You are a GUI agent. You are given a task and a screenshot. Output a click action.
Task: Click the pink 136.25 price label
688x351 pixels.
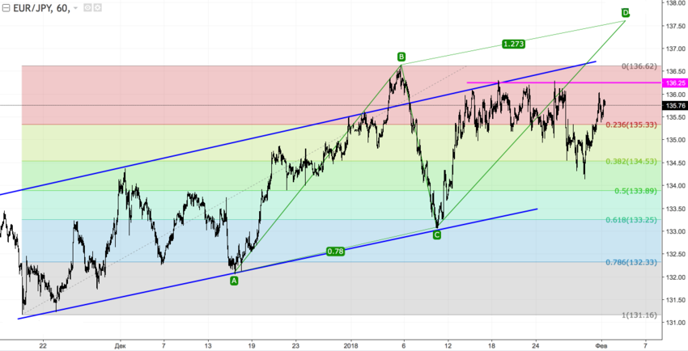click(674, 82)
